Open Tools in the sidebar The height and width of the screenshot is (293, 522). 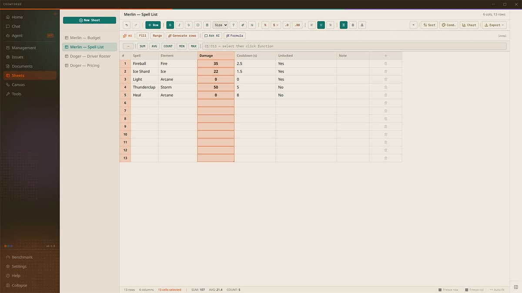(x=30, y=94)
